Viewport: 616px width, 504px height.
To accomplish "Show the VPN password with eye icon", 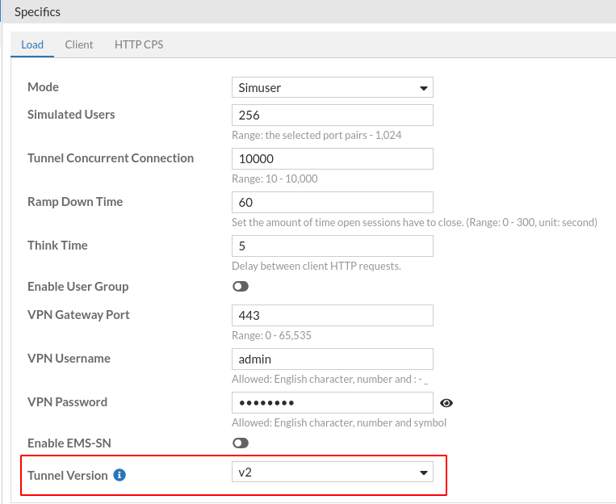I will tap(446, 403).
